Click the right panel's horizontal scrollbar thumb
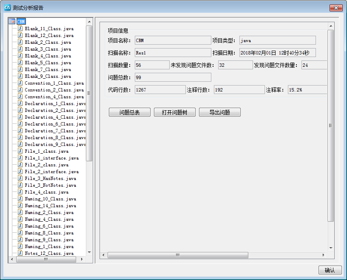 [x=178, y=255]
